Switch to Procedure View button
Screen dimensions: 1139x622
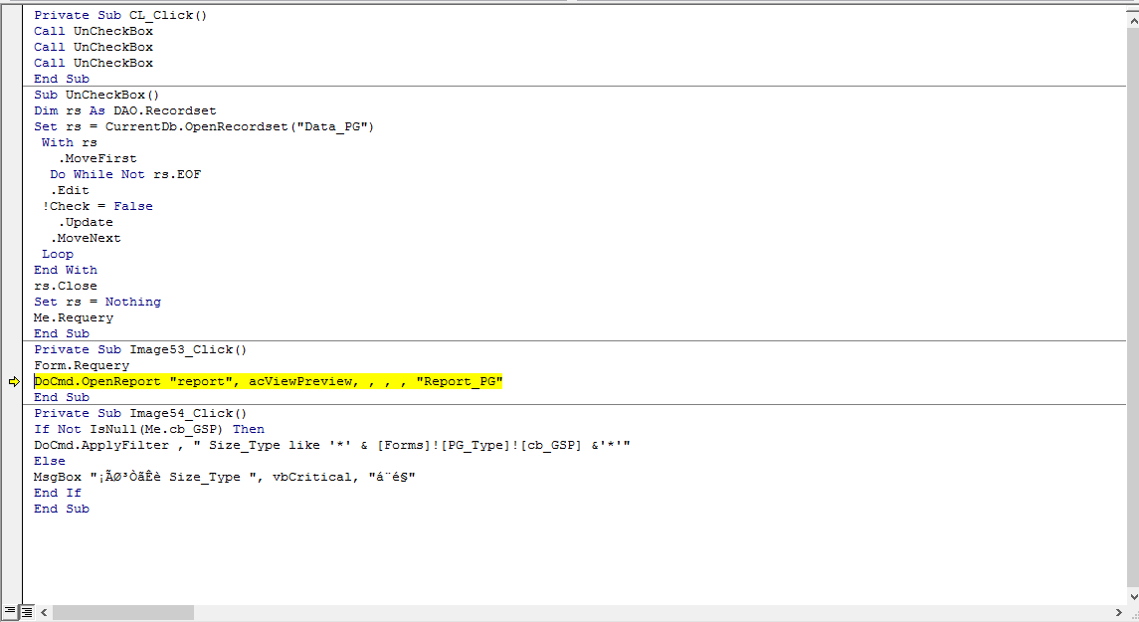[9, 613]
